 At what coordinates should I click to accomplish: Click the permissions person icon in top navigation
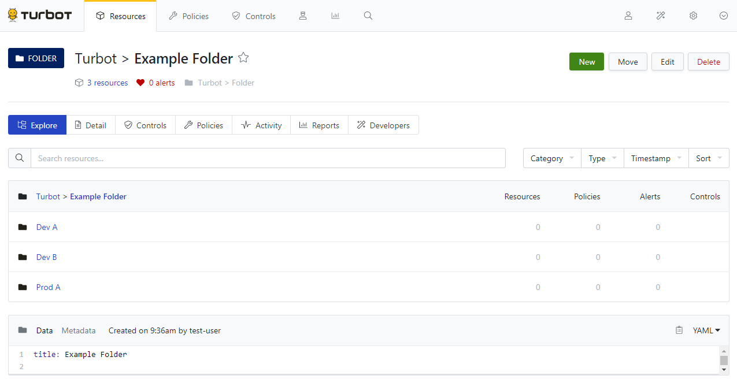tap(302, 16)
